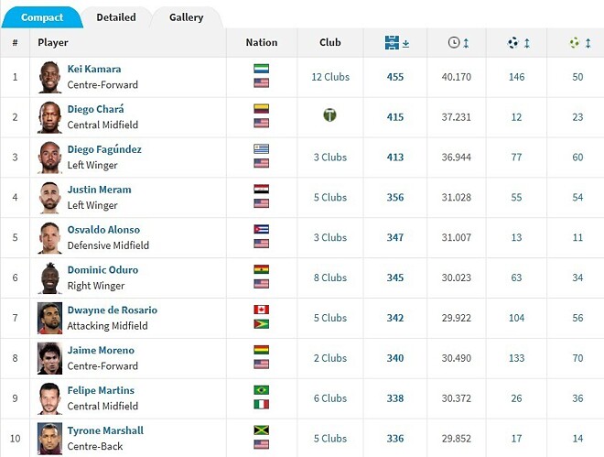This screenshot has width=604, height=457.
Task: Expand Felipe Martins' 6 Clubs list
Action: (x=330, y=398)
